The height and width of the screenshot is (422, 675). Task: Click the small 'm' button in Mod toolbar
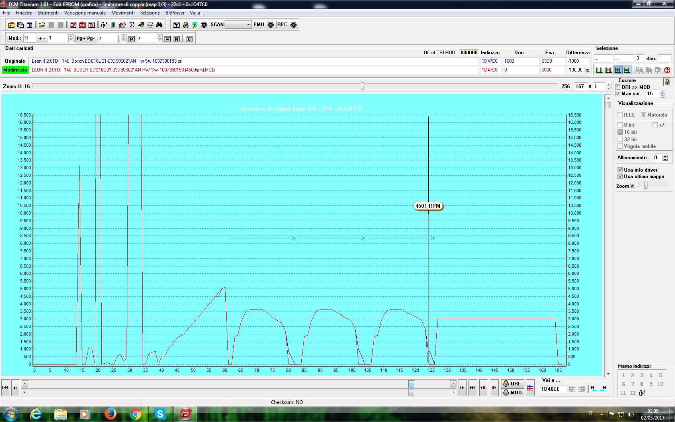(x=168, y=39)
